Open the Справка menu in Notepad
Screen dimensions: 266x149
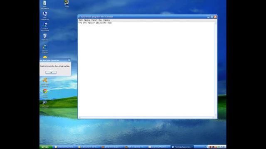pos(106,20)
